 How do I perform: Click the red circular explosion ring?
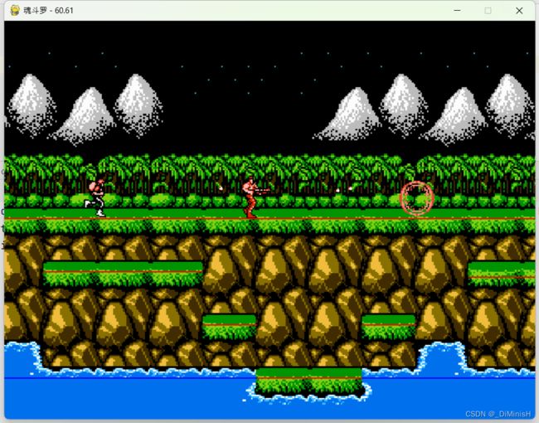point(417,198)
